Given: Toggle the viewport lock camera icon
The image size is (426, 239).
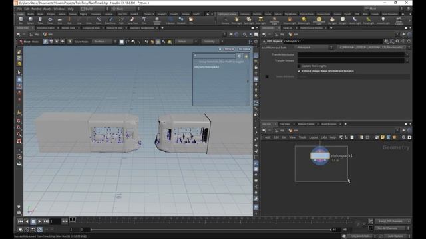Looking at the screenshot, I should pos(256,67).
